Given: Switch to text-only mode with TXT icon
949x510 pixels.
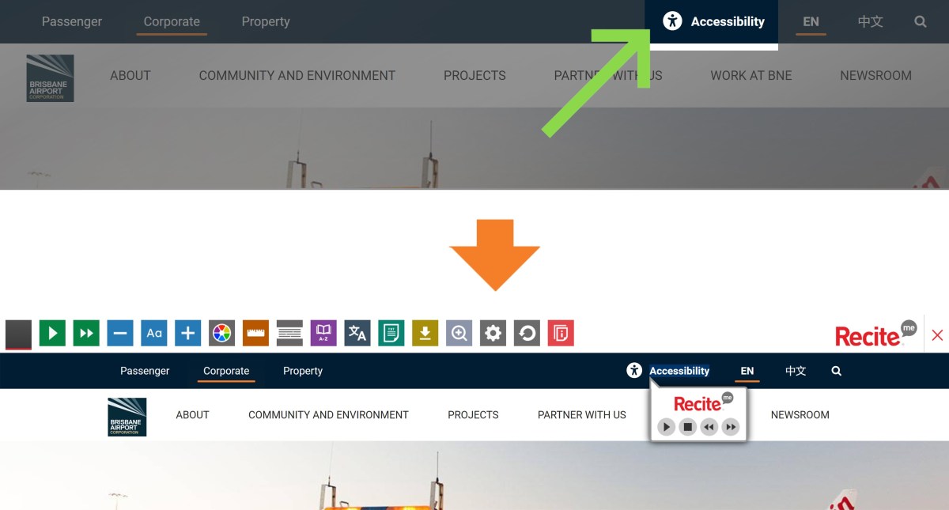Looking at the screenshot, I should (x=391, y=334).
